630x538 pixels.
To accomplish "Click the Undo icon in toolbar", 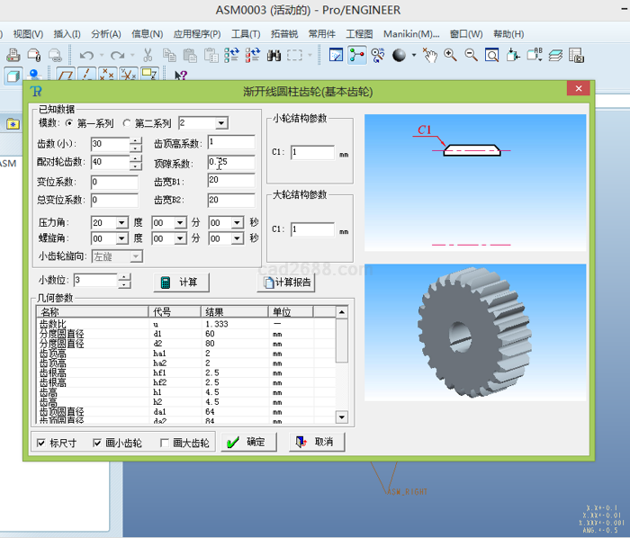I will (x=86, y=56).
